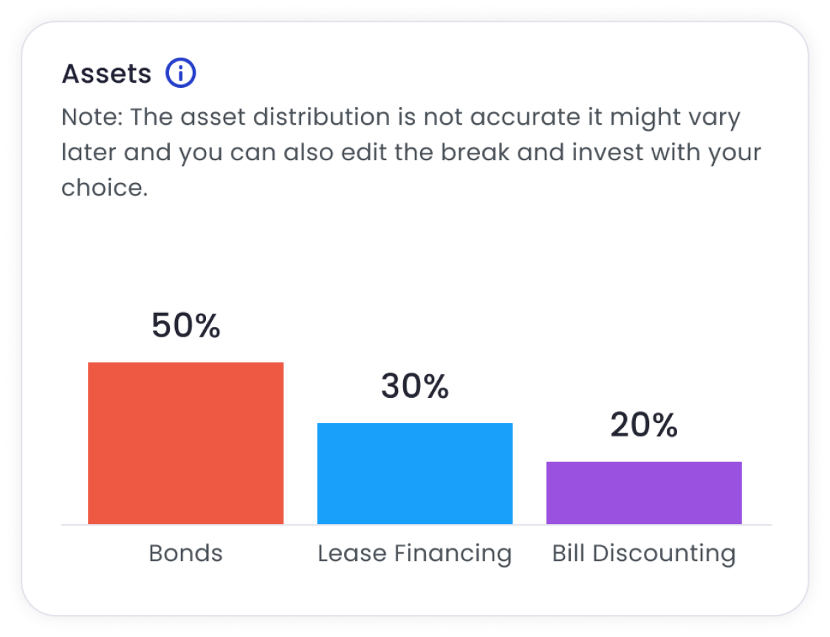The height and width of the screenshot is (637, 830).
Task: Click the Bill Discounting axis label
Action: [644, 553]
